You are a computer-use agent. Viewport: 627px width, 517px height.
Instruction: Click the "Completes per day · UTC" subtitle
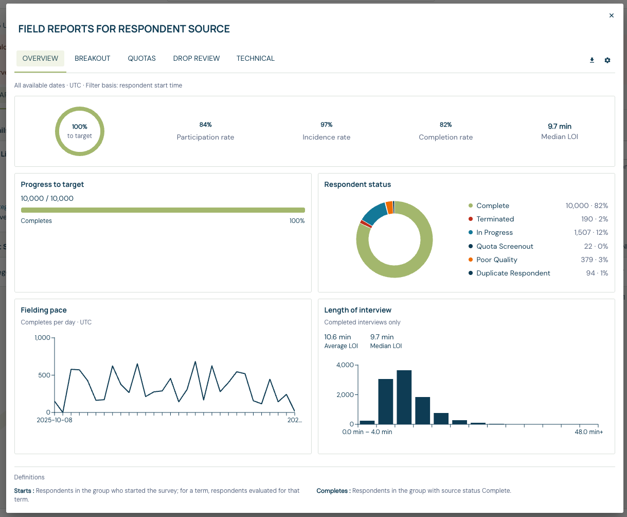56,322
